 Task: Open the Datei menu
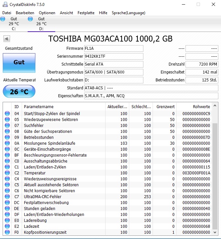click(x=7, y=13)
